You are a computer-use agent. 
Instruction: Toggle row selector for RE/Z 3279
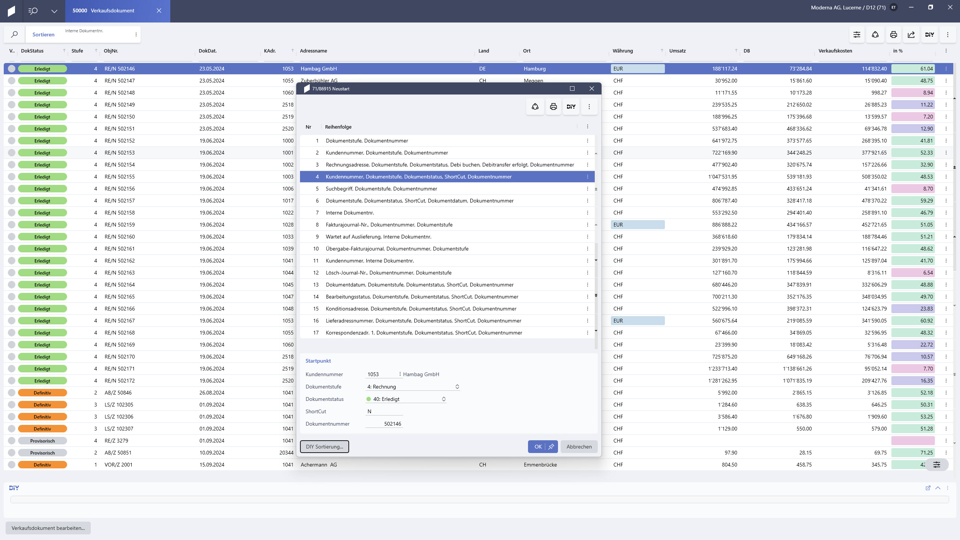12,441
